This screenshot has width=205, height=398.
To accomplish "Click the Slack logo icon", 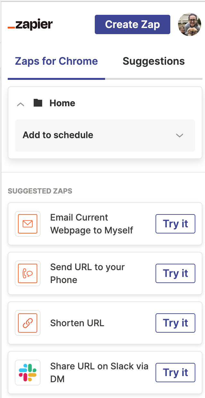I will point(28,373).
